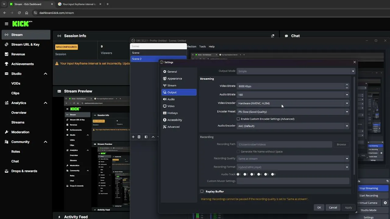
Task: Increase Video Bitrate with up stepper
Action: coord(347,85)
